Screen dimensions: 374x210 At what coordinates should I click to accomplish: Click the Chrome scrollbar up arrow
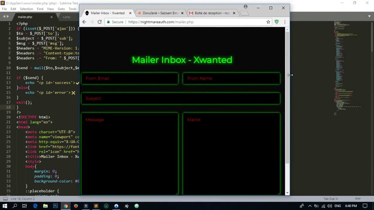tap(287, 29)
